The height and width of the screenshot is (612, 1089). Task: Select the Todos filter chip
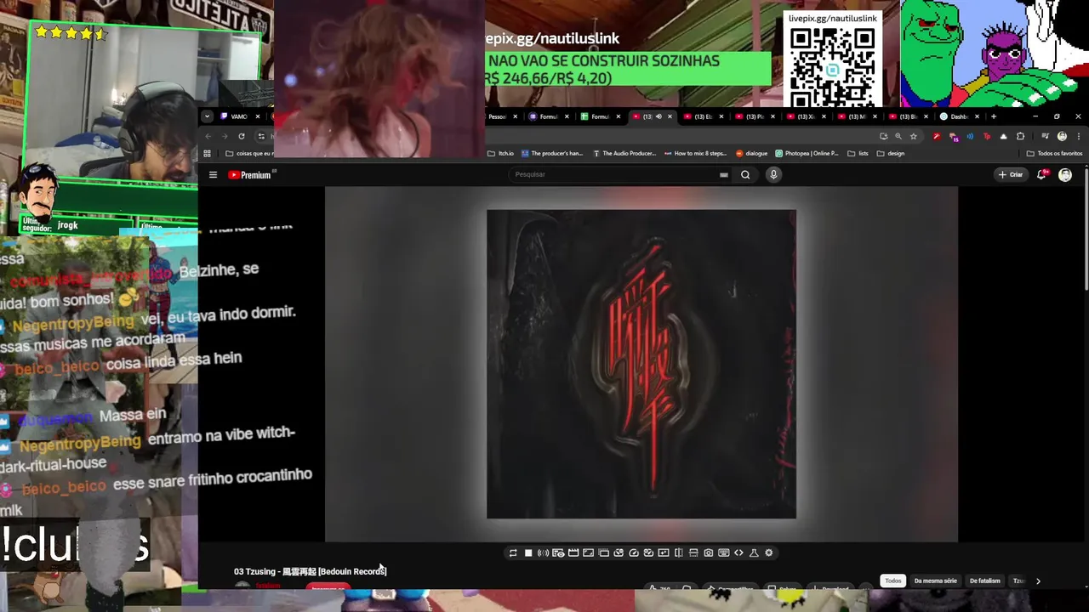892,581
